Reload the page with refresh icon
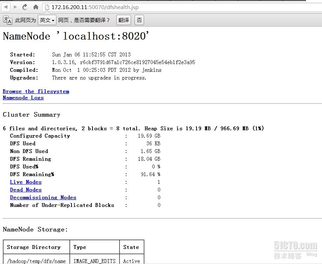This screenshot has height=264, width=322. coord(25,7)
